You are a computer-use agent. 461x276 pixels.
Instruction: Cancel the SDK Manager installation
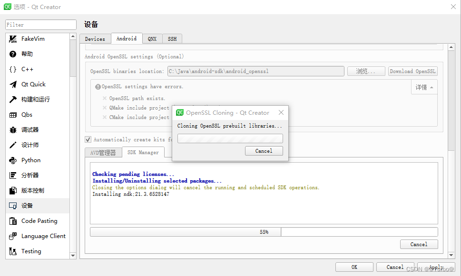(419, 244)
